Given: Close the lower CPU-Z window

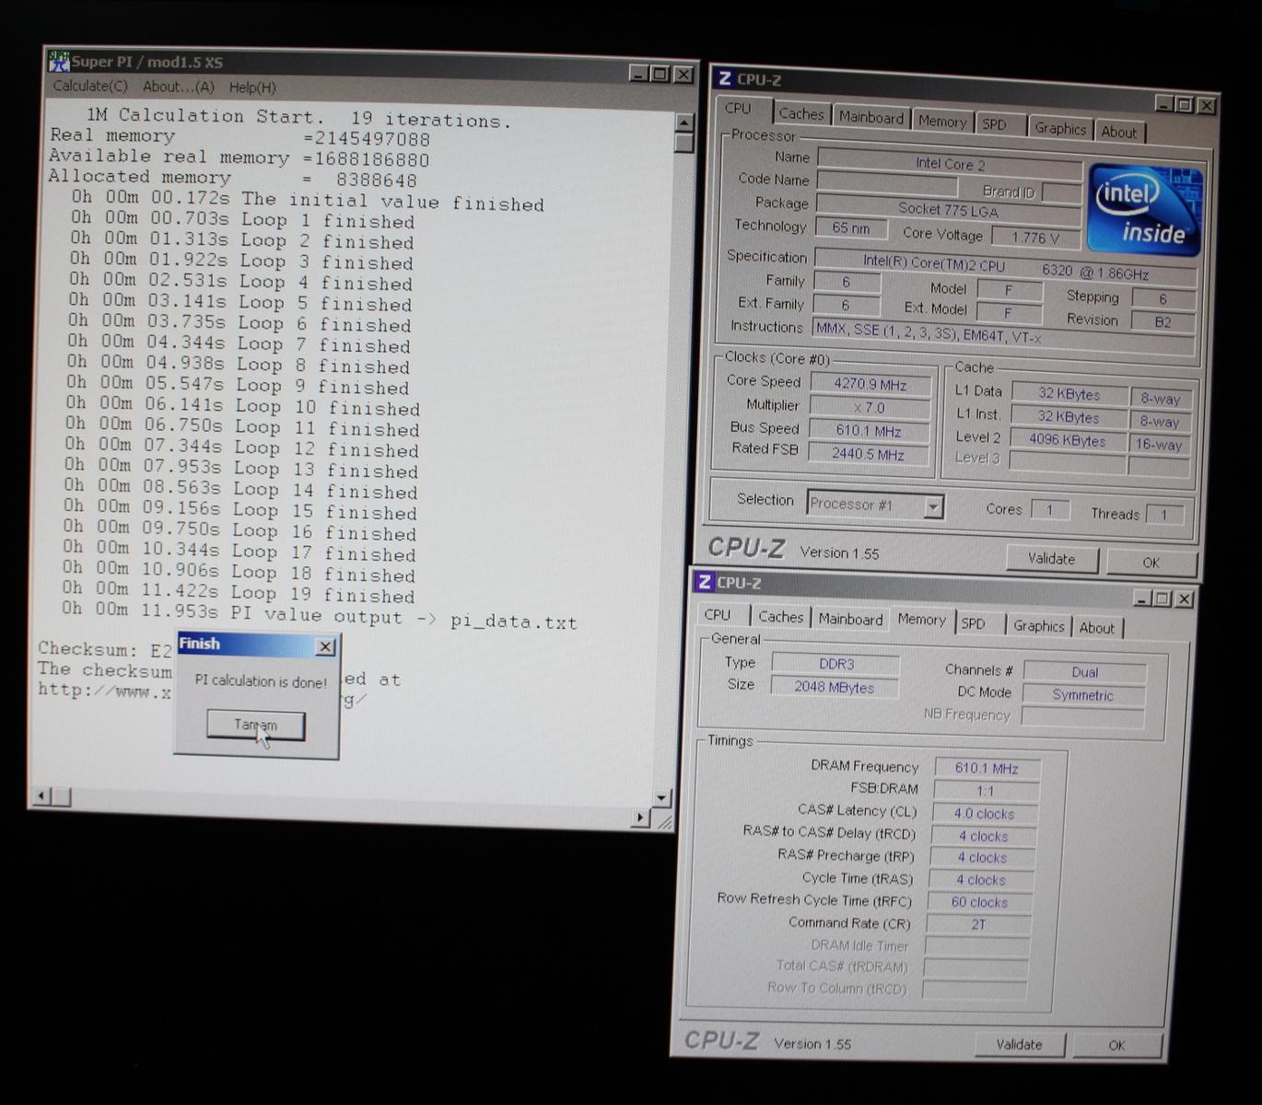Looking at the screenshot, I should [1185, 599].
